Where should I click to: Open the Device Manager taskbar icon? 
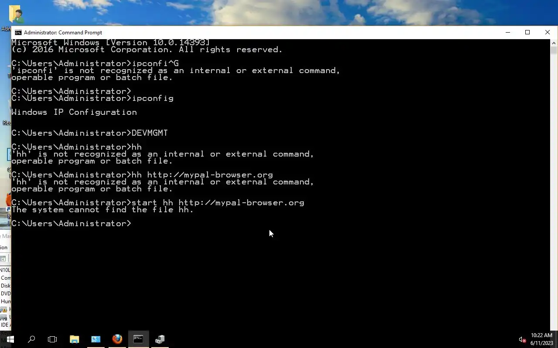[160, 339]
